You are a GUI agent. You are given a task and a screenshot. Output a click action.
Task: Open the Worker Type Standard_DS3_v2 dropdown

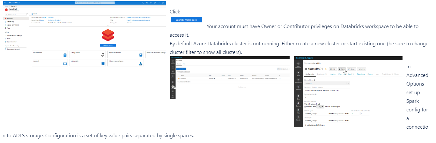327,114
